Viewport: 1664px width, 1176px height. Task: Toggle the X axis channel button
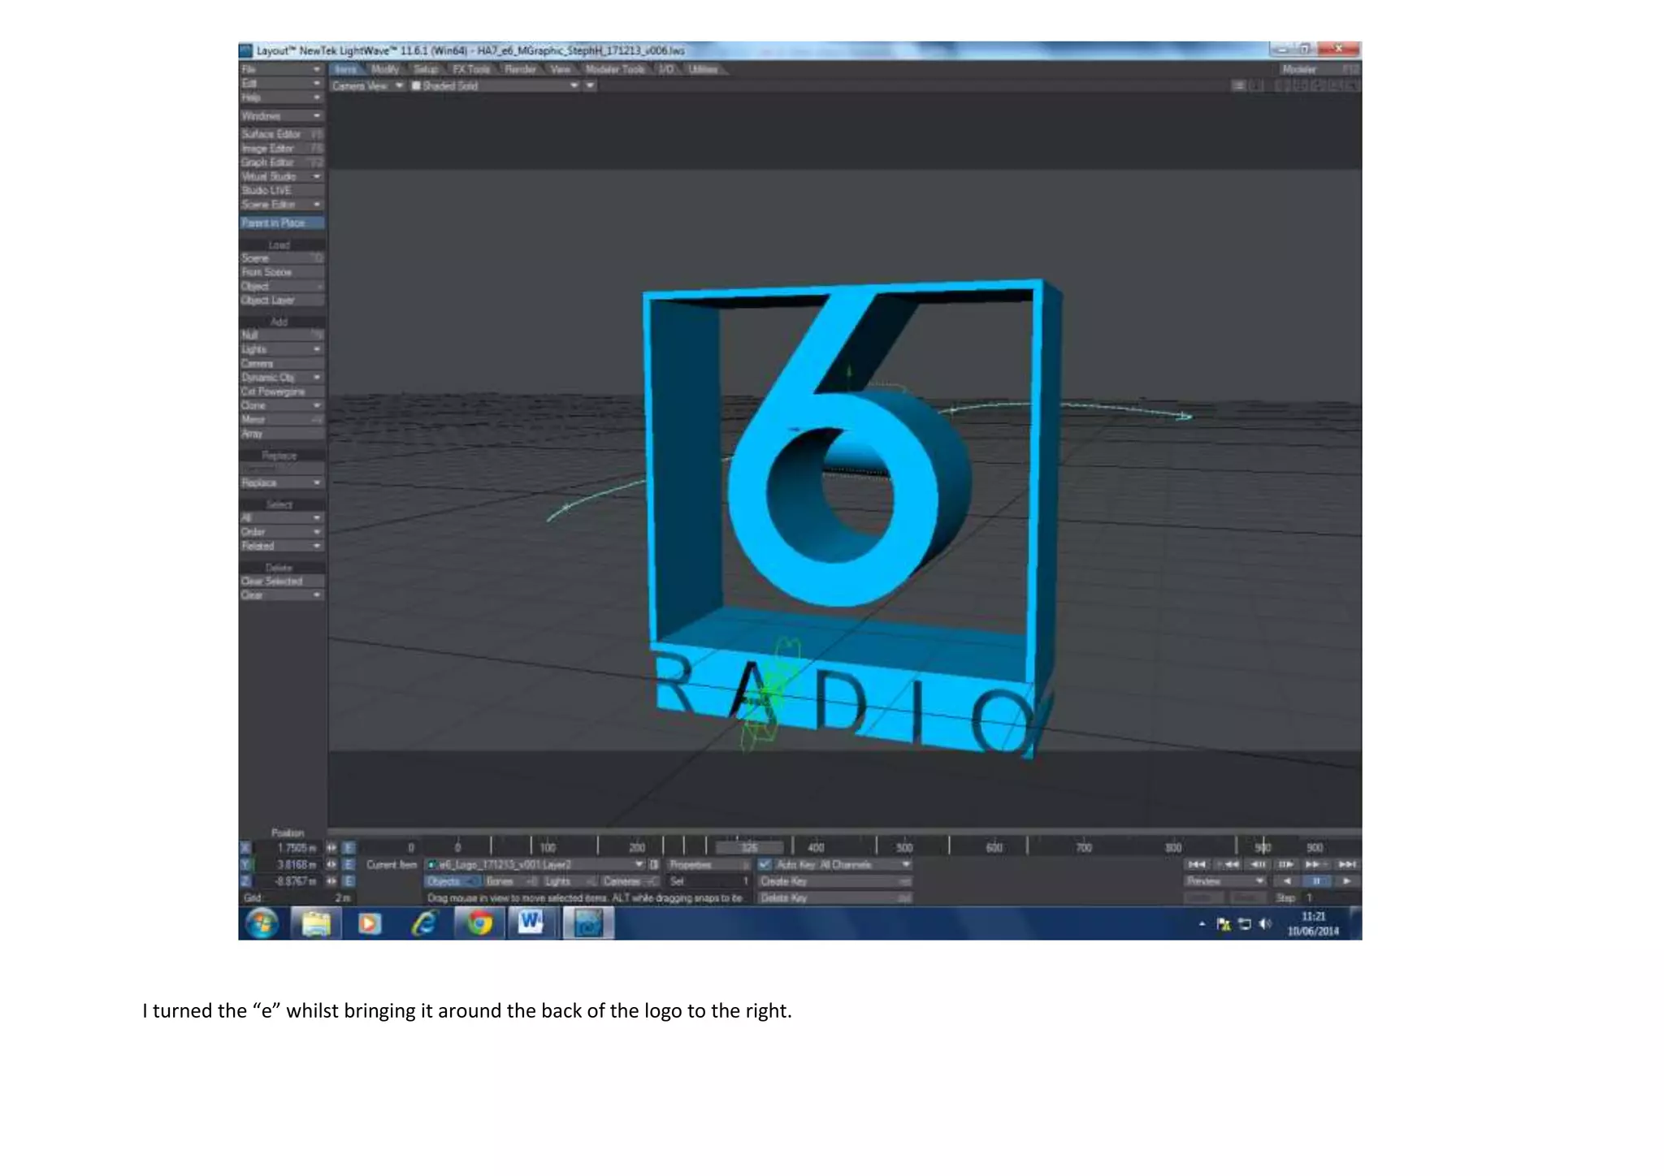[x=245, y=848]
